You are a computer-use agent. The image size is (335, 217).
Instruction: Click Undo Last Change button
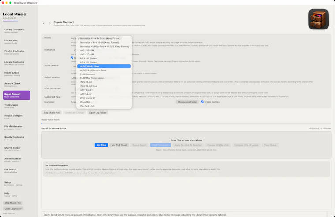pyautogui.click(x=74, y=113)
